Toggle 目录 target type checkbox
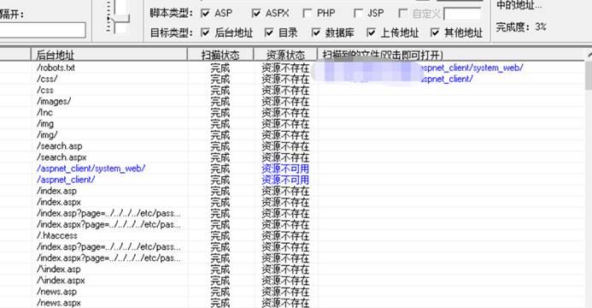592x308 pixels. coord(269,33)
